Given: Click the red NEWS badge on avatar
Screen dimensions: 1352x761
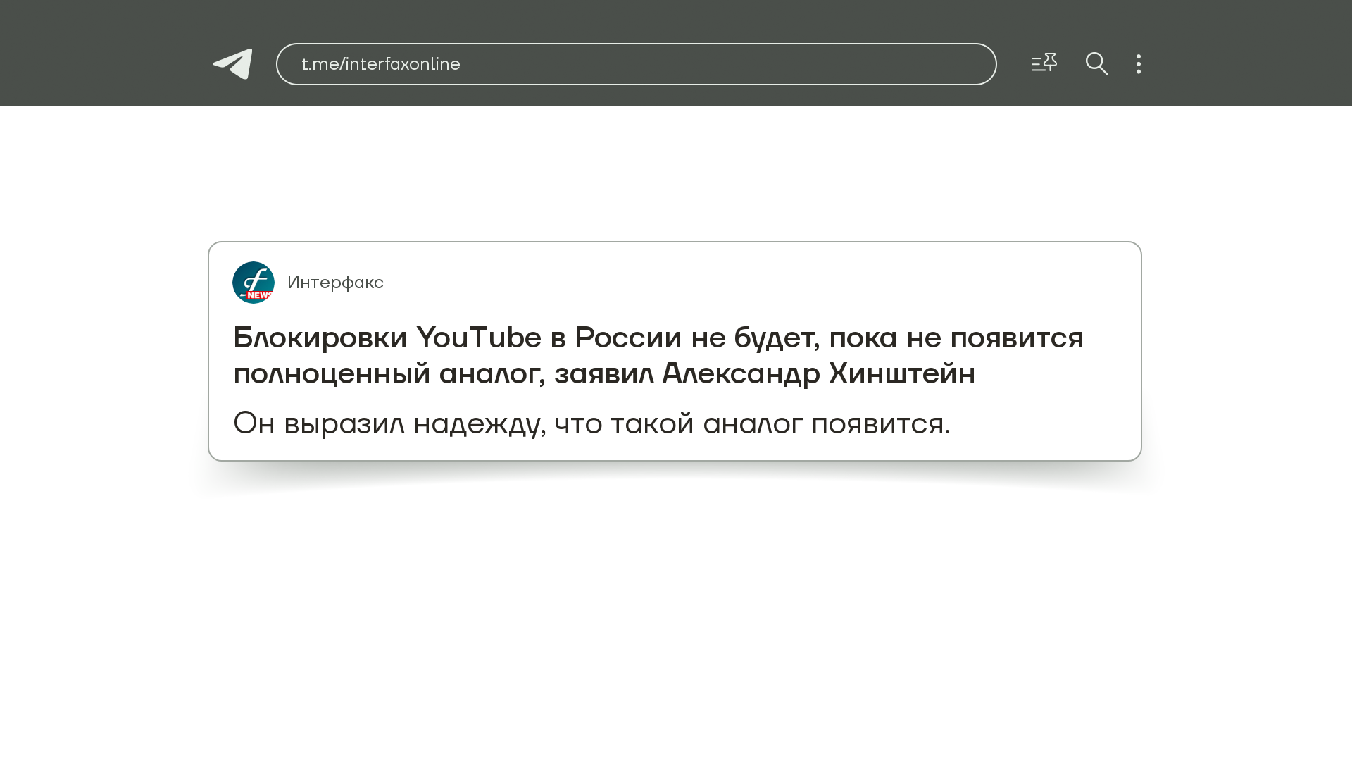Looking at the screenshot, I should click(x=259, y=295).
